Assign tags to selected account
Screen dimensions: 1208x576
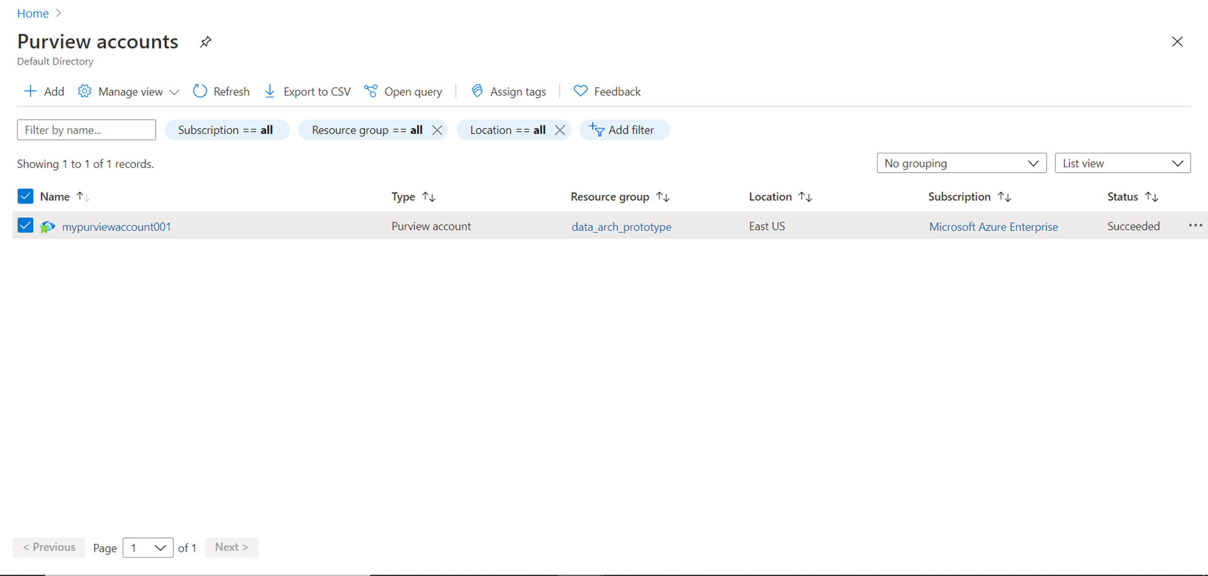click(509, 91)
